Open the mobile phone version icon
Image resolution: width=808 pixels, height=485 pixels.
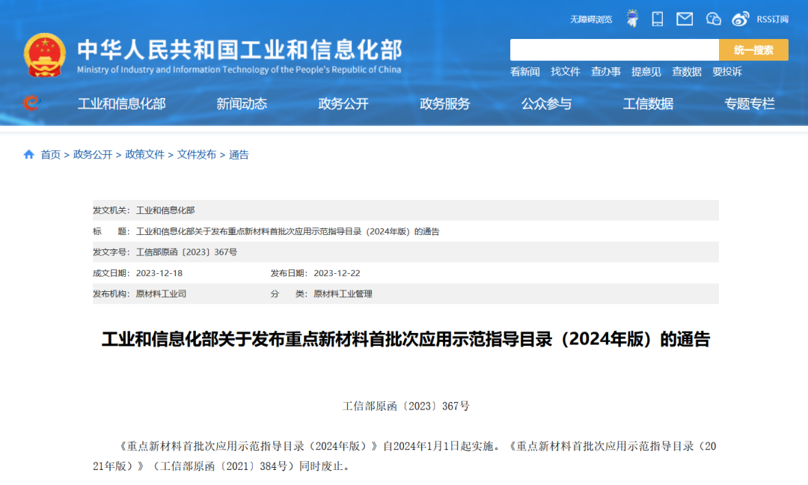coord(658,19)
